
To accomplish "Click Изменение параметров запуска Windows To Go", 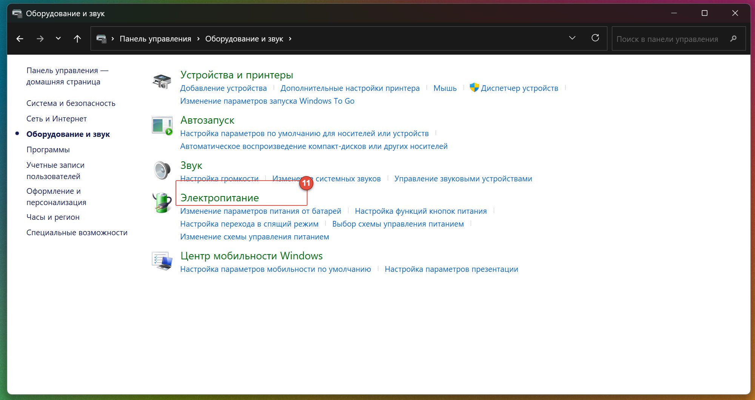I will (x=267, y=101).
